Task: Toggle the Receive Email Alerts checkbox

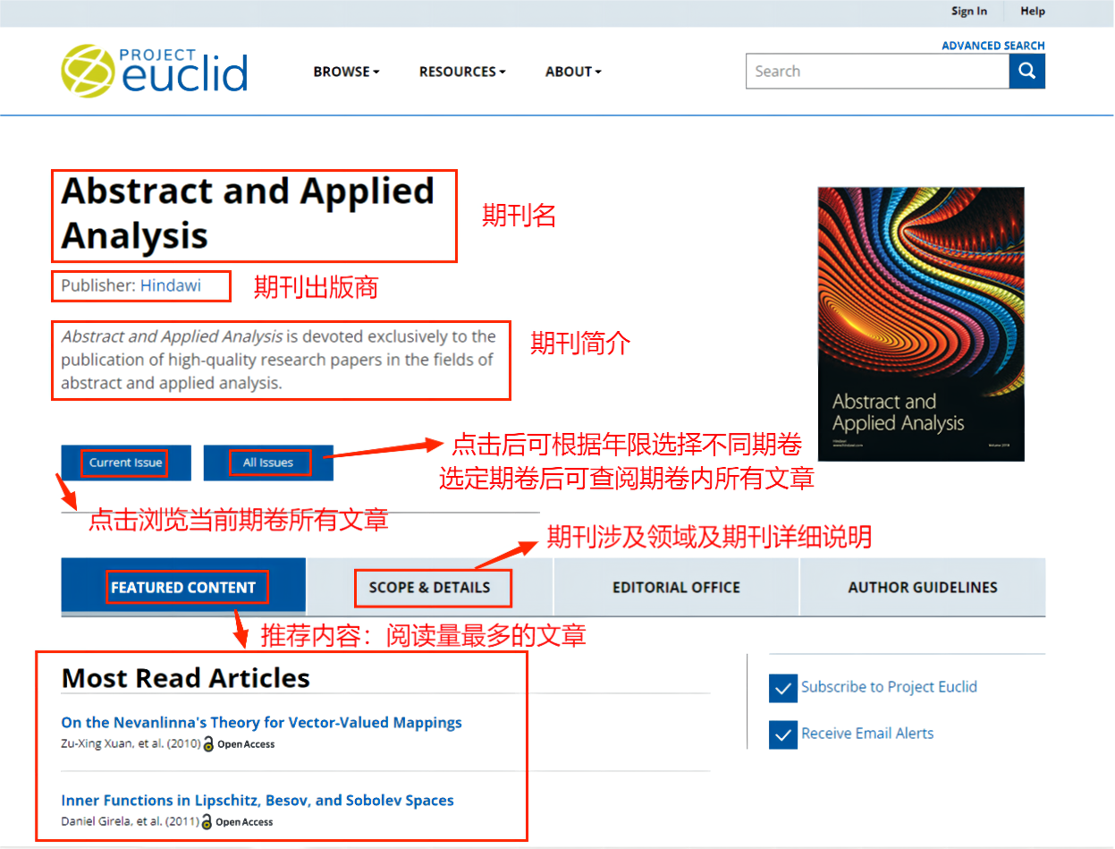Action: [782, 734]
